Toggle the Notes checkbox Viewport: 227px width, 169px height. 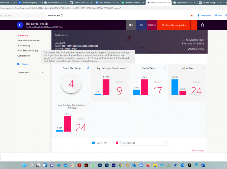click(x=18, y=64)
